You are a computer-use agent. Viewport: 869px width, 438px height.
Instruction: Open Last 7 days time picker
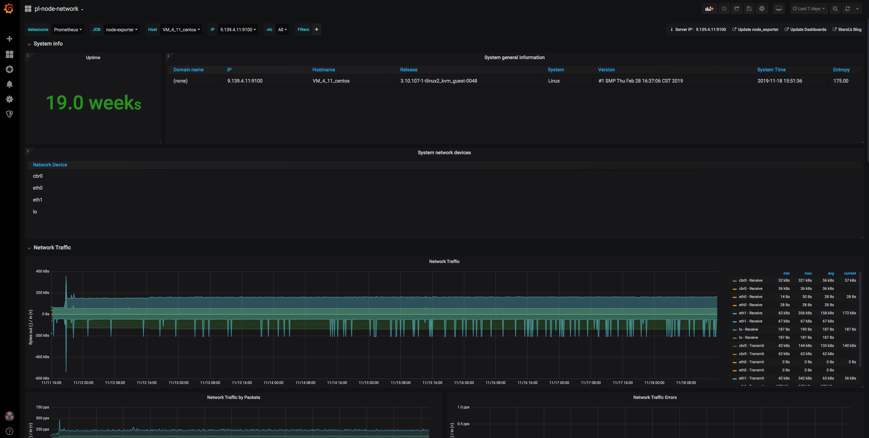click(809, 9)
